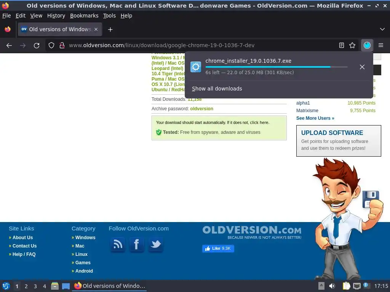
Task: Click Show all downloads
Action: pos(217,89)
